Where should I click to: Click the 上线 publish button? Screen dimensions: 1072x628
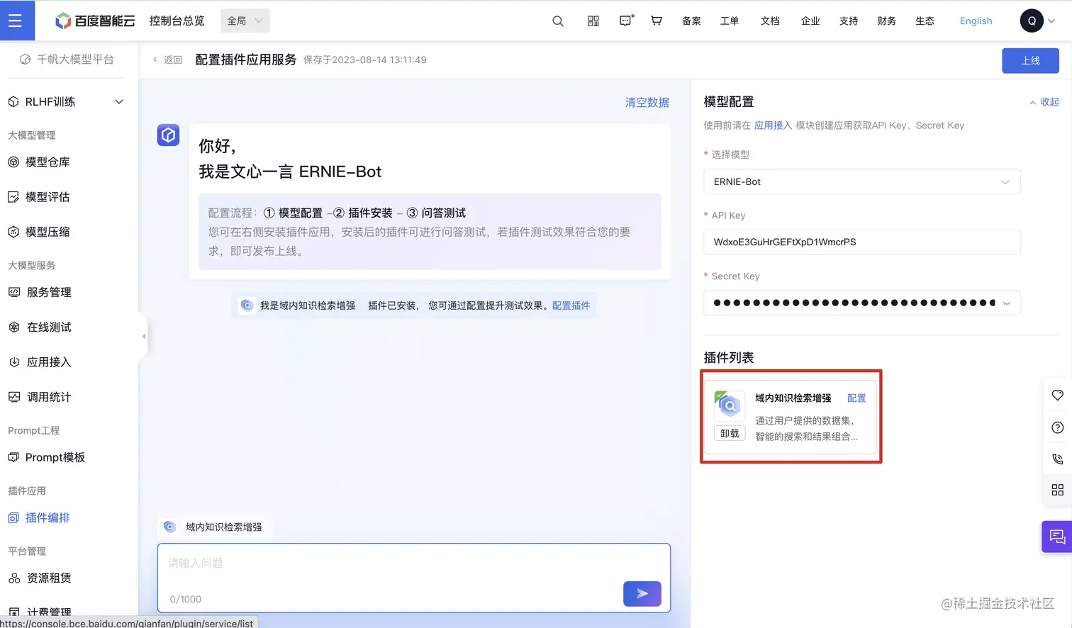1030,60
